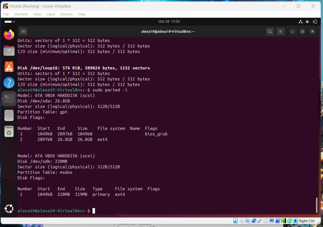This screenshot has height=227, width=323.
Task: Click the Terminal icon in the dock
Action: coord(9,99)
